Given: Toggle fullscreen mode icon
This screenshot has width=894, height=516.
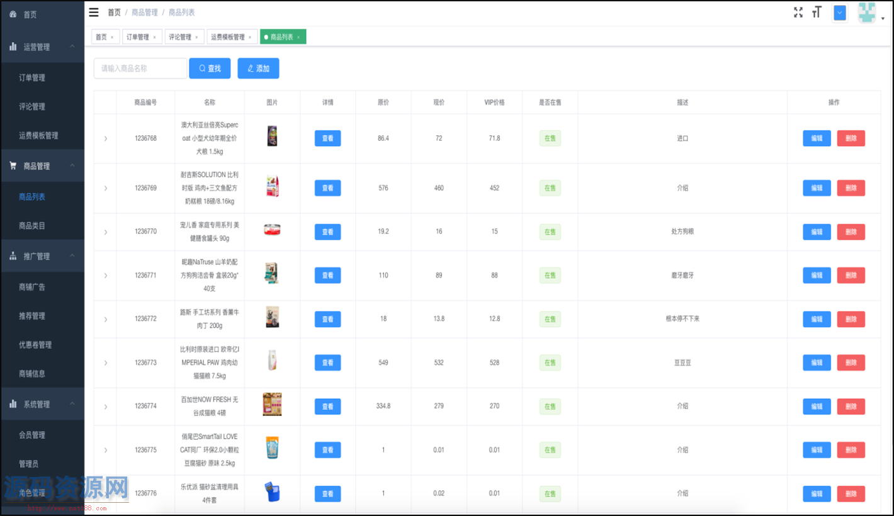Looking at the screenshot, I should [798, 13].
